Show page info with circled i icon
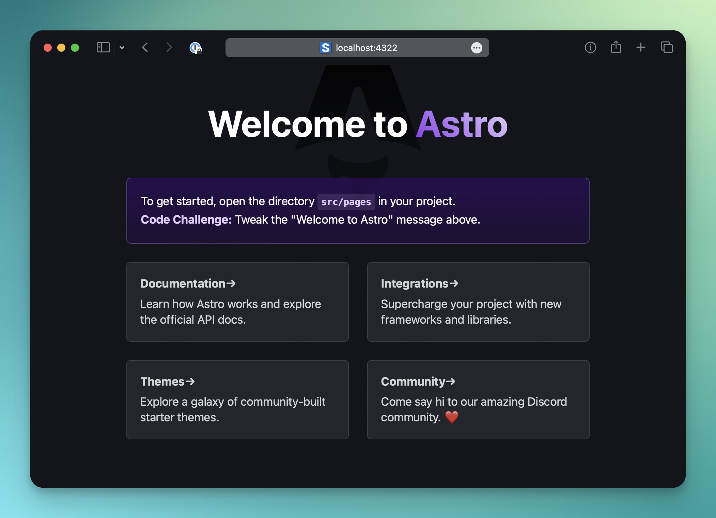Image resolution: width=716 pixels, height=518 pixels. [x=590, y=47]
